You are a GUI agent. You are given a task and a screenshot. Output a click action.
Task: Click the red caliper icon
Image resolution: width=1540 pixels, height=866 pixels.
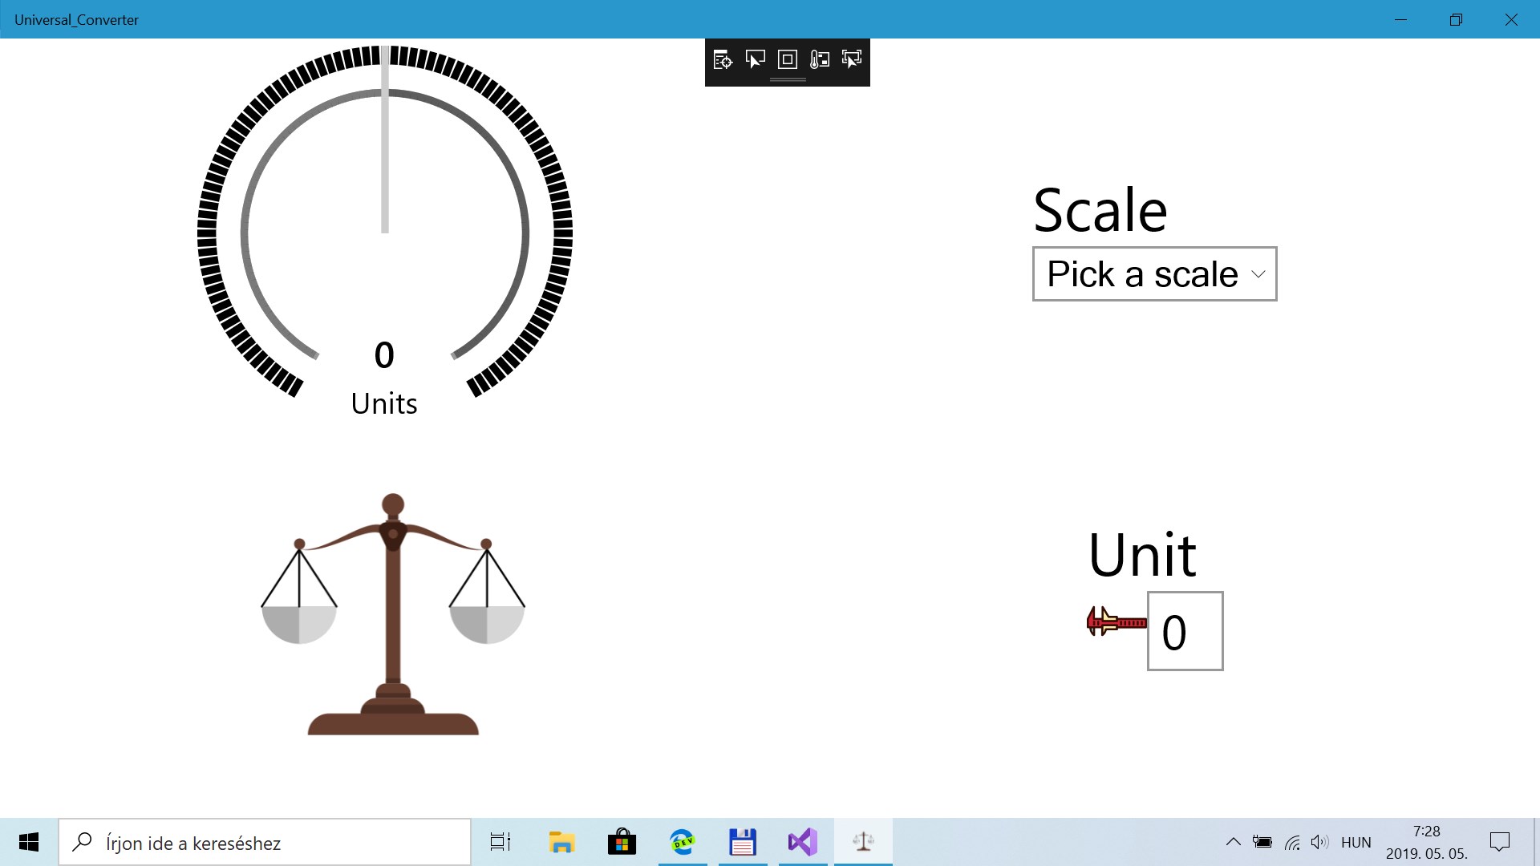click(x=1116, y=621)
